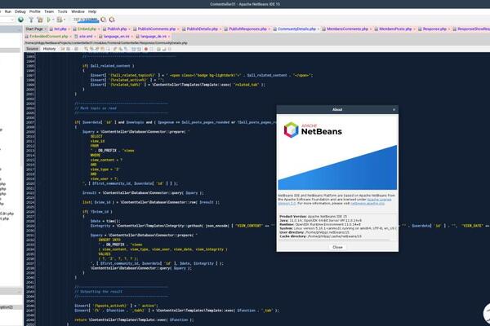The width and height of the screenshot is (490, 326).
Task: Click the netbeans.apache.org link
Action: click(x=367, y=204)
